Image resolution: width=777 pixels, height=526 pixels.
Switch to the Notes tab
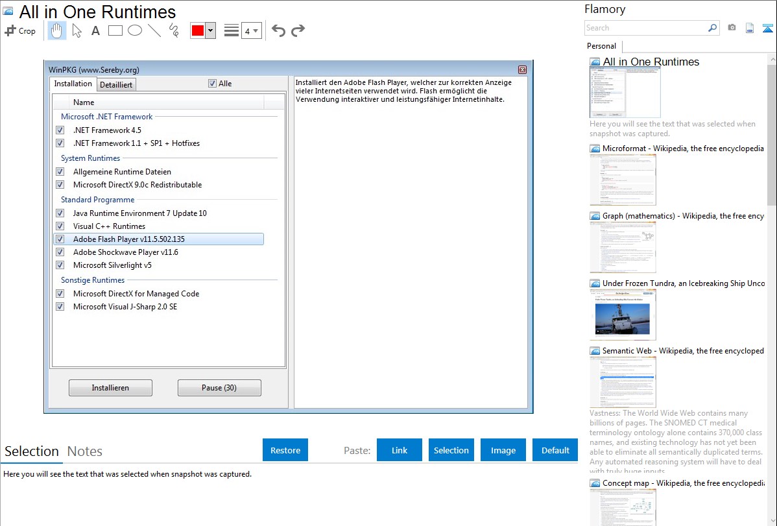(85, 451)
